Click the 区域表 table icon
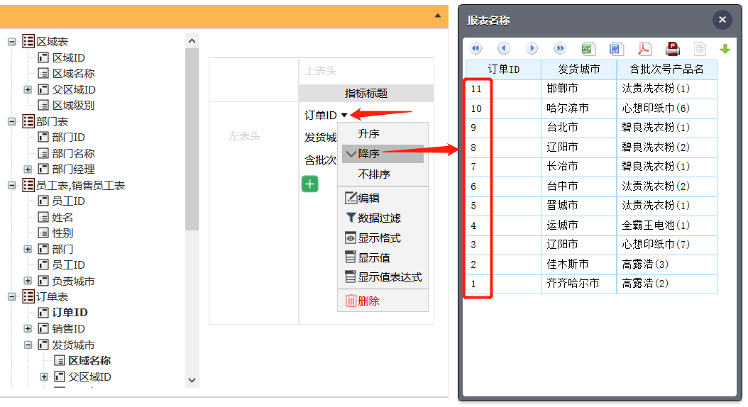This screenshot has width=748, height=407. click(x=28, y=41)
